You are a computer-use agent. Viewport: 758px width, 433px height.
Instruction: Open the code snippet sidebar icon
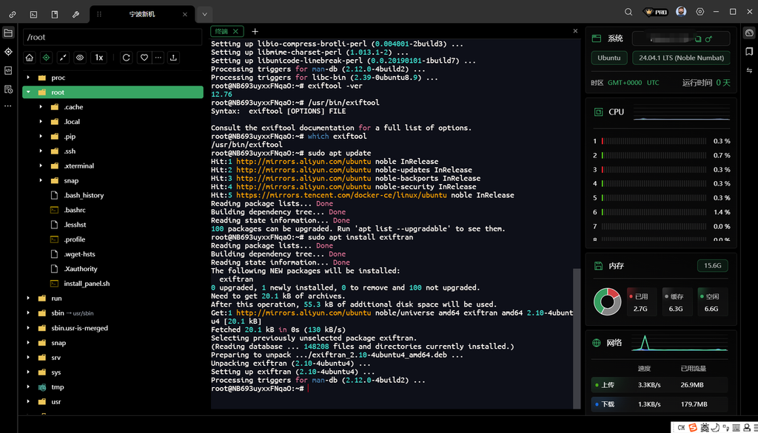coord(8,70)
